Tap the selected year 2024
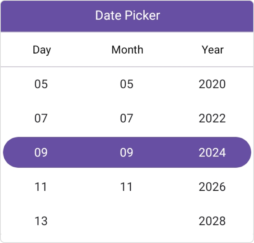Image resolution: width=254 pixels, height=243 pixels. point(212,152)
